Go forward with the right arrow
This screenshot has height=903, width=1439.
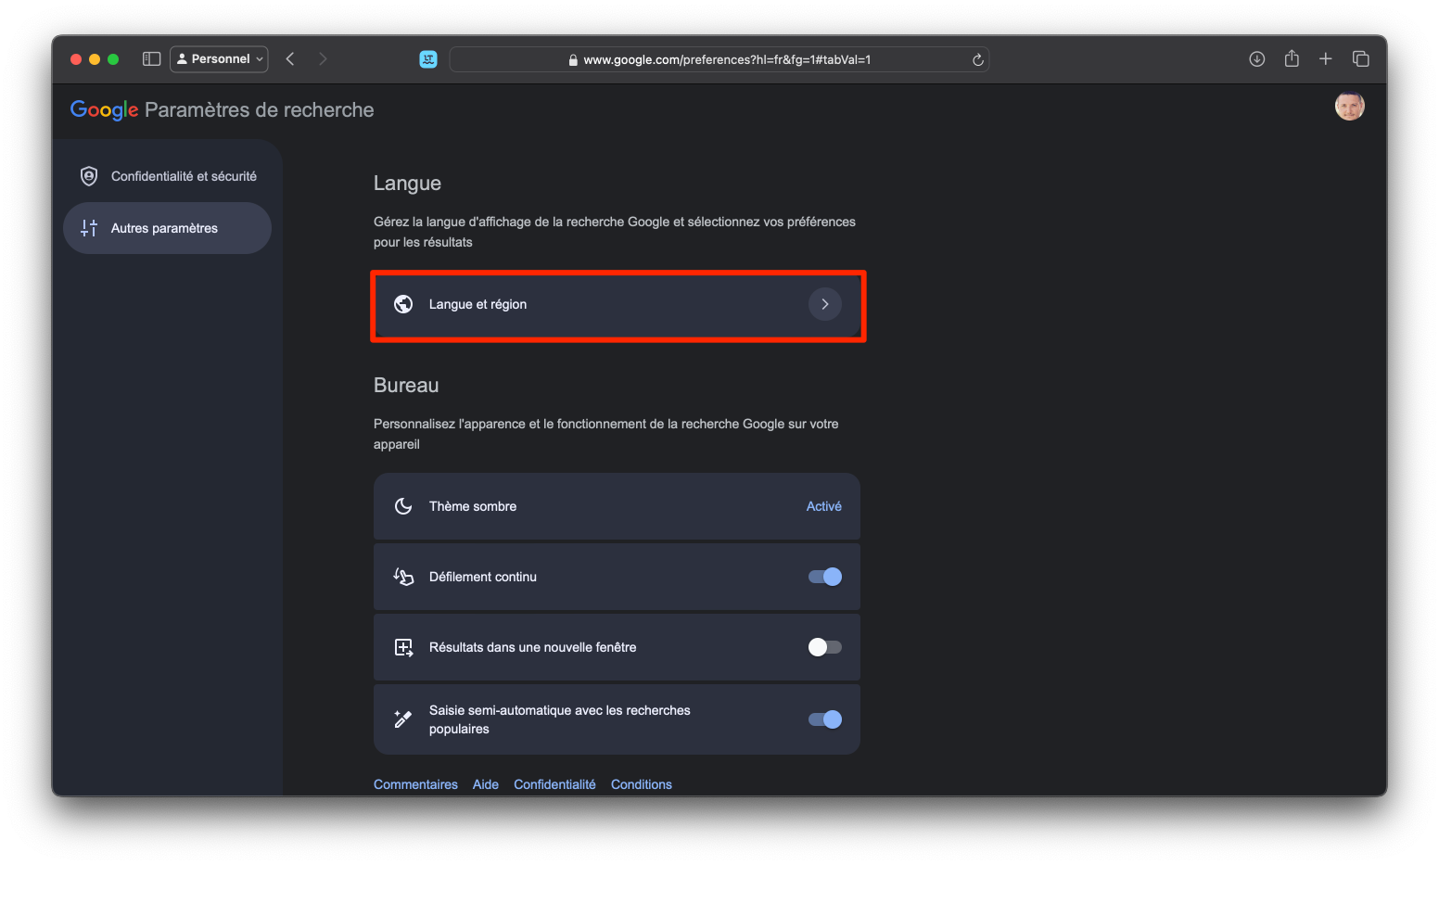(x=323, y=59)
